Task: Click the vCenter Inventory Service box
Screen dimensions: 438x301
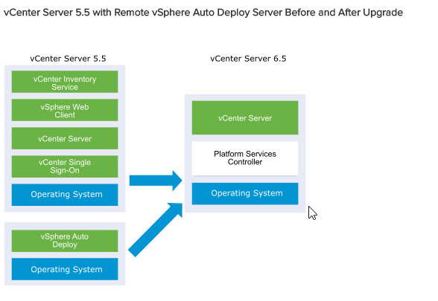Action: tap(65, 82)
